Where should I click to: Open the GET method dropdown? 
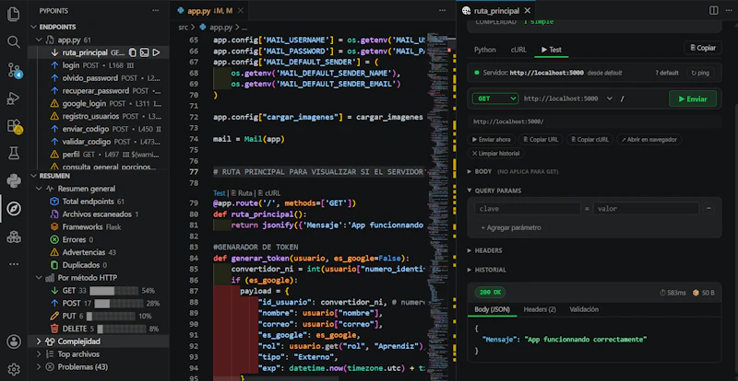tap(495, 98)
